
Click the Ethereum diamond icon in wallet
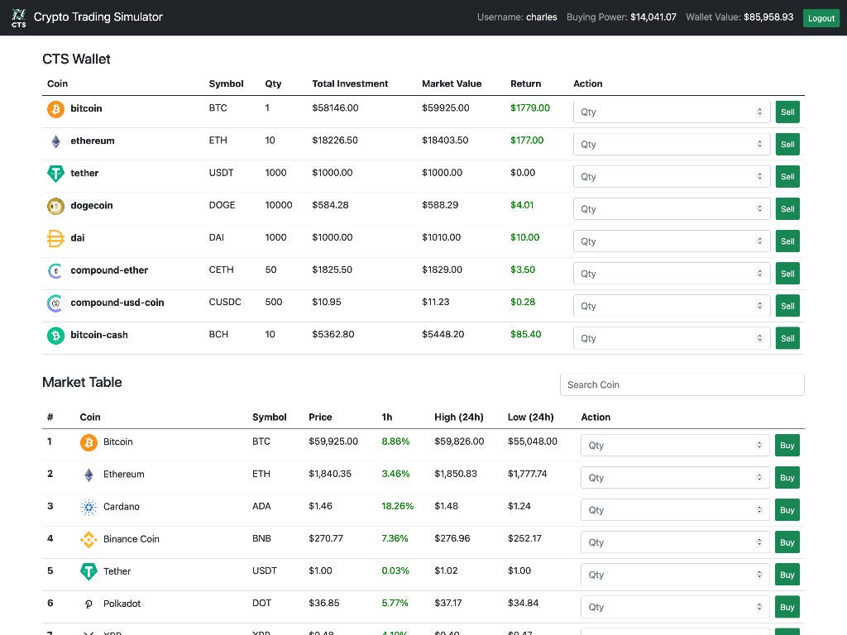[x=55, y=141]
